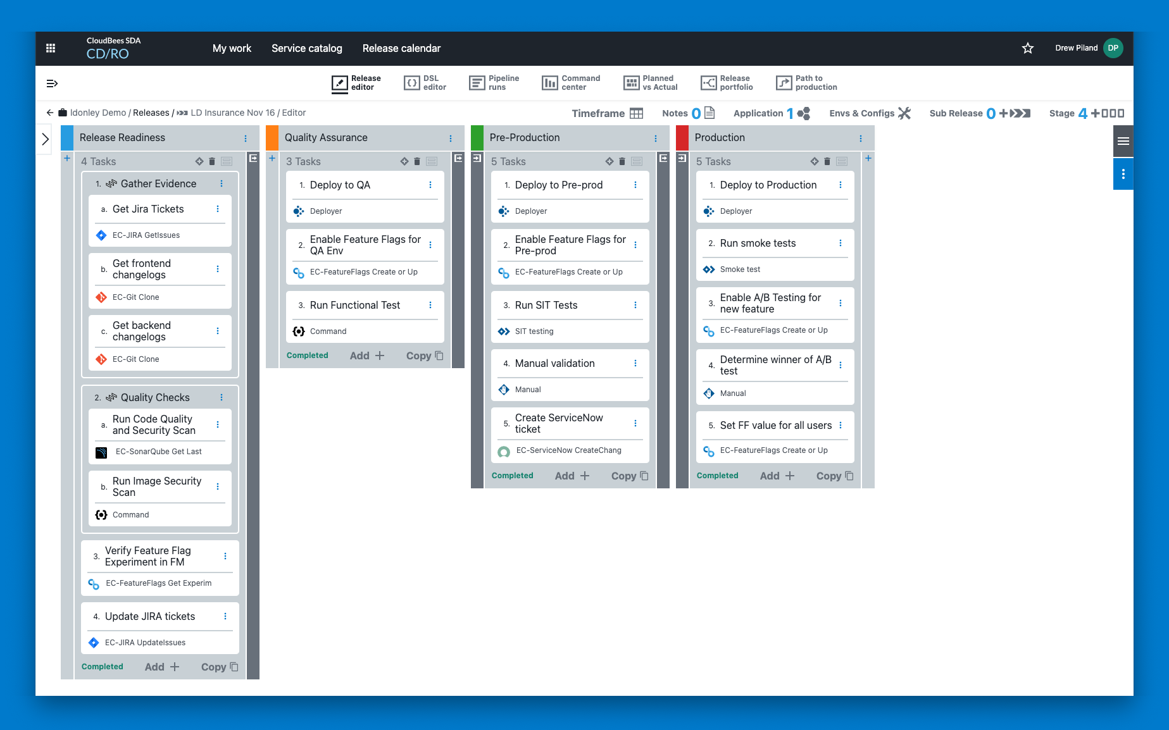The image size is (1169, 730).
Task: Add task to Production stage
Action: pos(777,476)
